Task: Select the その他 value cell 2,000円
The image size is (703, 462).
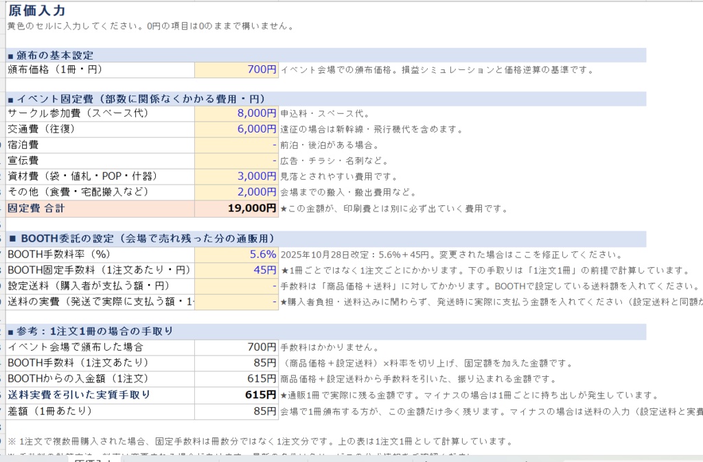Action: coord(236,192)
